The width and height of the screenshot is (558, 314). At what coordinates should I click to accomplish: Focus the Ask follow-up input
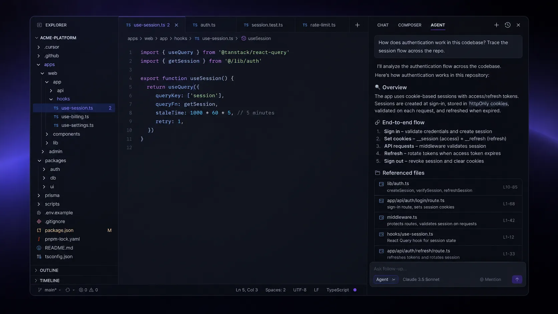(x=447, y=269)
